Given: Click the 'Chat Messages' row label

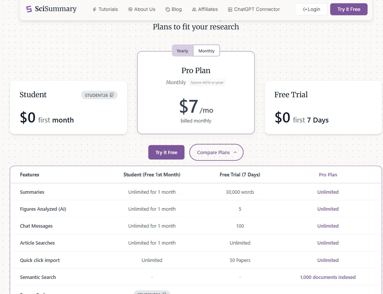Looking at the screenshot, I should [x=36, y=226].
